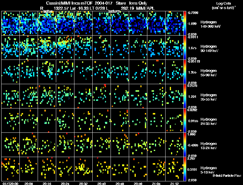
Task: Open the 5-13 keV image panel at 20:56
Action: [x=138, y=169]
